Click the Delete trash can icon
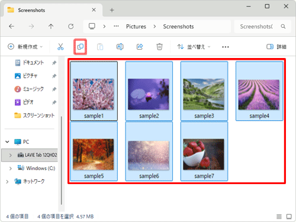The width and height of the screenshot is (296, 222). point(159,47)
